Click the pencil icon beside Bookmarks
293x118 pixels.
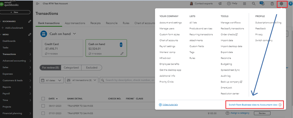click(x=30, y=21)
